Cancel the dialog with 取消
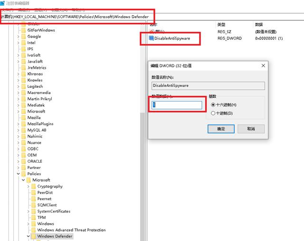The image size is (304, 241). coord(251,129)
